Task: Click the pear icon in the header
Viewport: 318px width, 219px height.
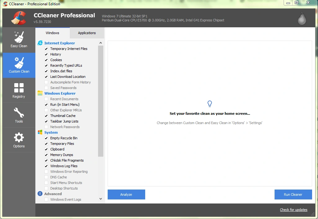Action: point(302,19)
